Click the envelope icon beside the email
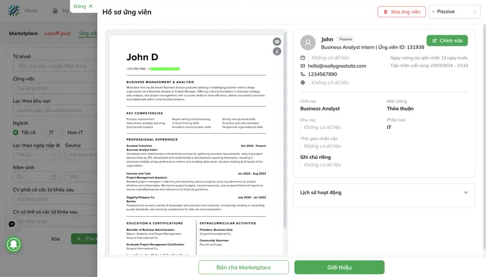Image resolution: width=486 pixels, height=277 pixels. pos(303,66)
